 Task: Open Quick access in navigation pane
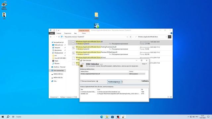58,42
